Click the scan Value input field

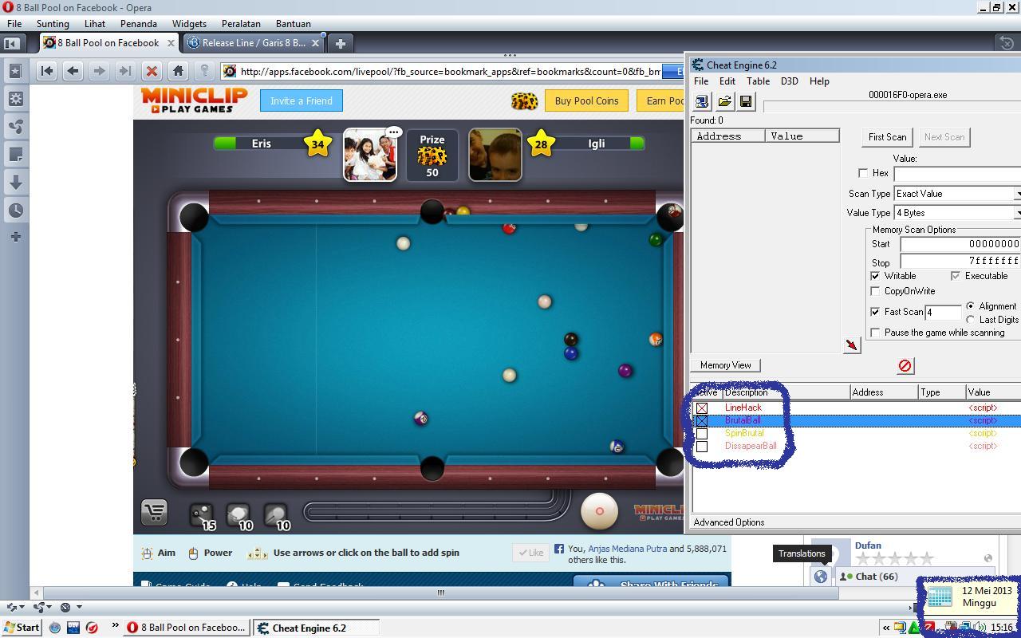957,173
